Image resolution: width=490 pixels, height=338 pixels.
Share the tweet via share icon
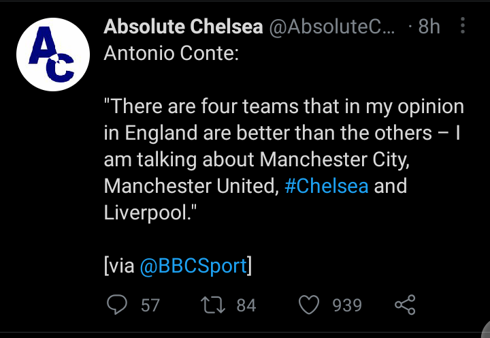point(404,305)
